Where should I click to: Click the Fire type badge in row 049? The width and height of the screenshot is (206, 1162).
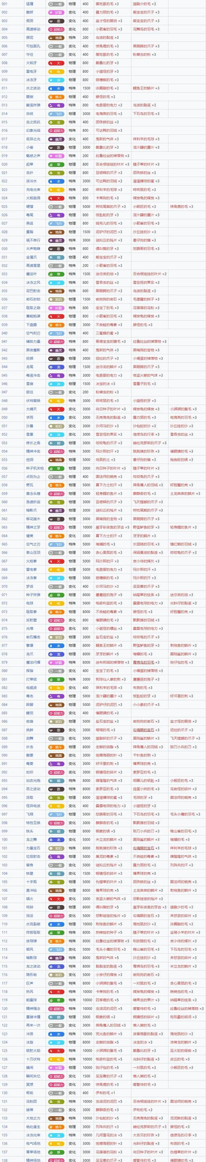coord(56,409)
